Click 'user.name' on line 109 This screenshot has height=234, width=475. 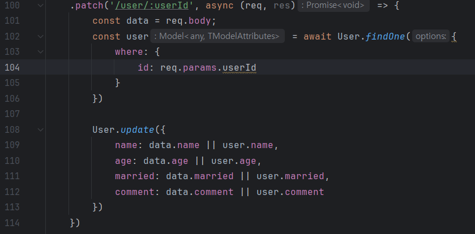click(248, 145)
